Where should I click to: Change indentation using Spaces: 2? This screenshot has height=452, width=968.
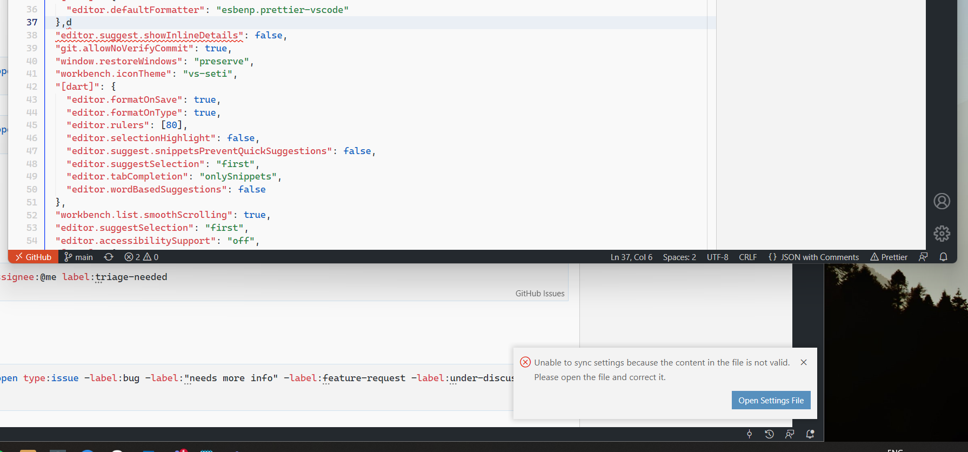679,257
